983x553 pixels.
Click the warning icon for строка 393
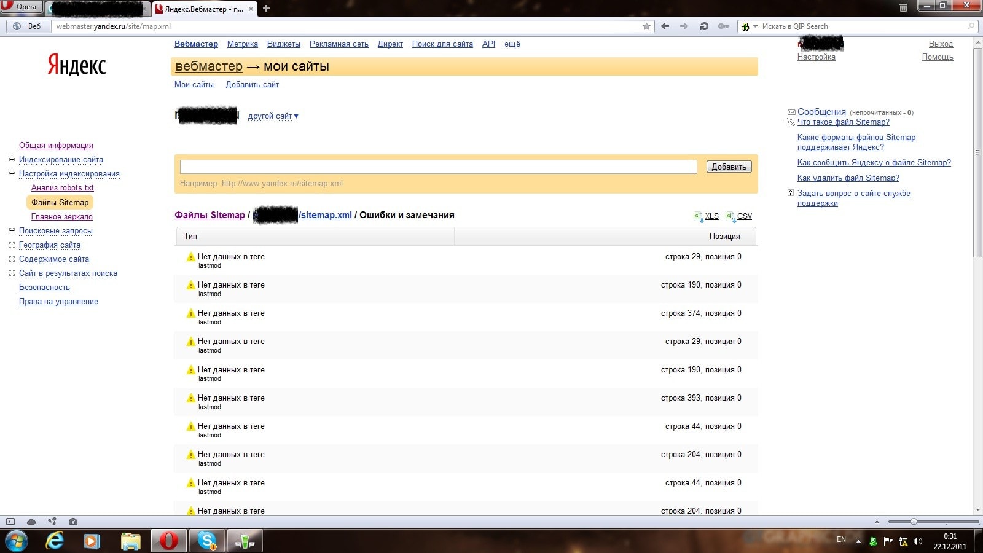coord(190,398)
